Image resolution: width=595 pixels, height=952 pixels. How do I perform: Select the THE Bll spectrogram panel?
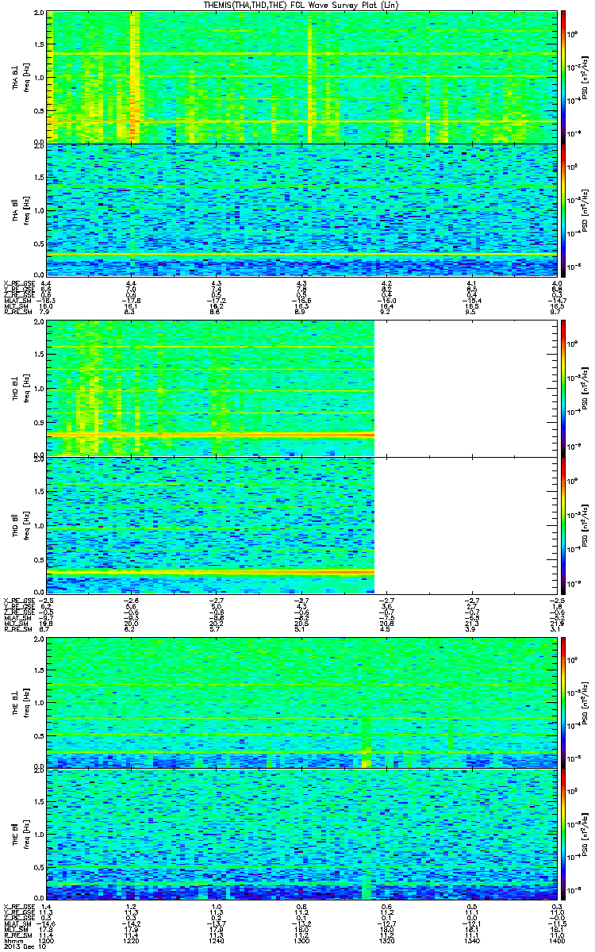(x=301, y=834)
